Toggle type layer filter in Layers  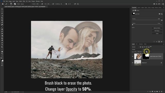[x=145, y=47]
